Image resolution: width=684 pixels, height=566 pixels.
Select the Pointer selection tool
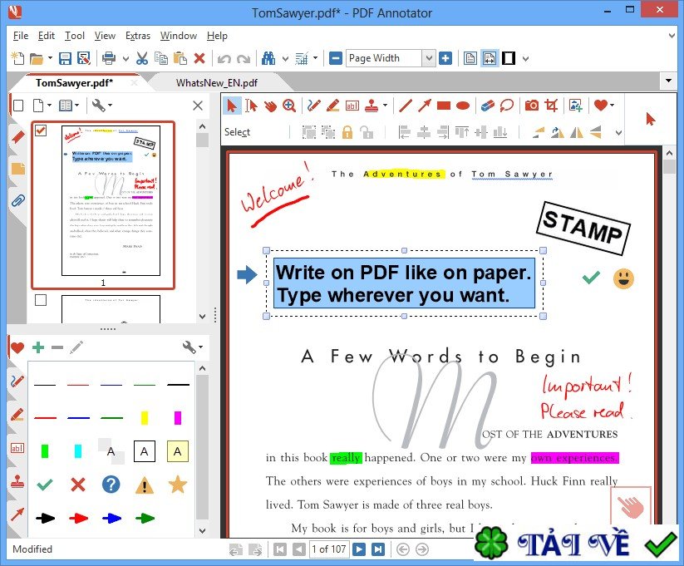point(232,106)
